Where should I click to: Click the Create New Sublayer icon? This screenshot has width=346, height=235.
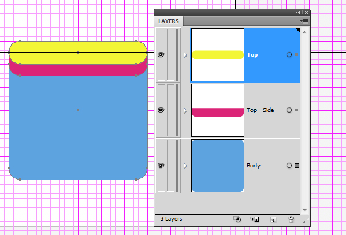(255, 219)
